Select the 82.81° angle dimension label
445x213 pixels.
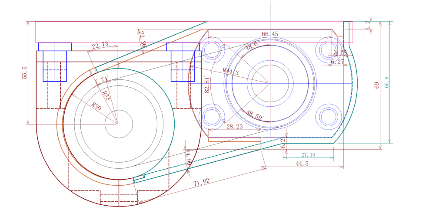click(207, 84)
